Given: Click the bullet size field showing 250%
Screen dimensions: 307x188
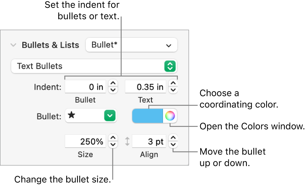Looking at the screenshot, I should click(x=85, y=141).
